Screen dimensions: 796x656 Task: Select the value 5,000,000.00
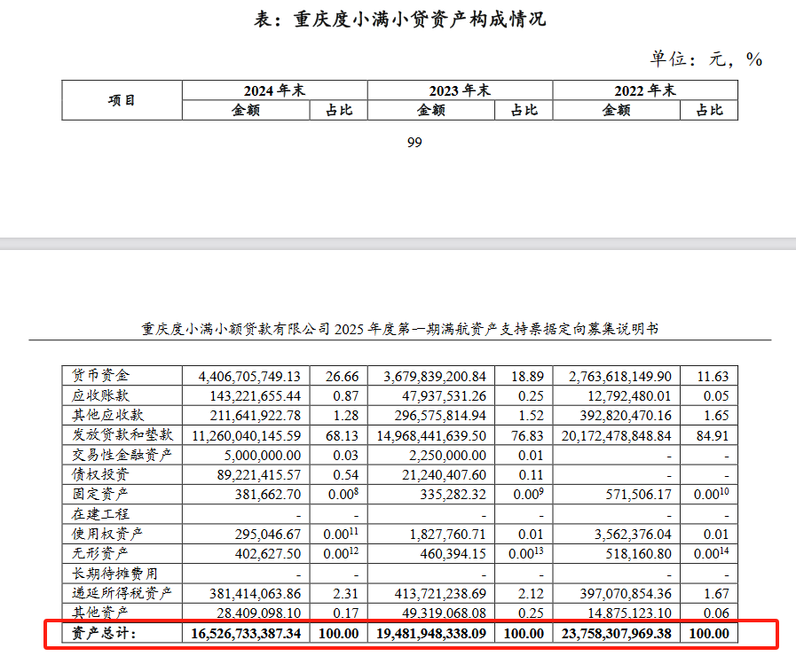tap(263, 456)
